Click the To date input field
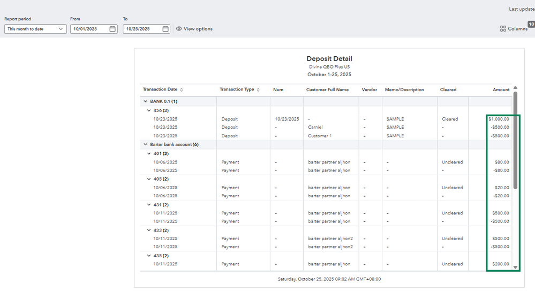Viewport: 535px width, 291px height. coord(141,29)
